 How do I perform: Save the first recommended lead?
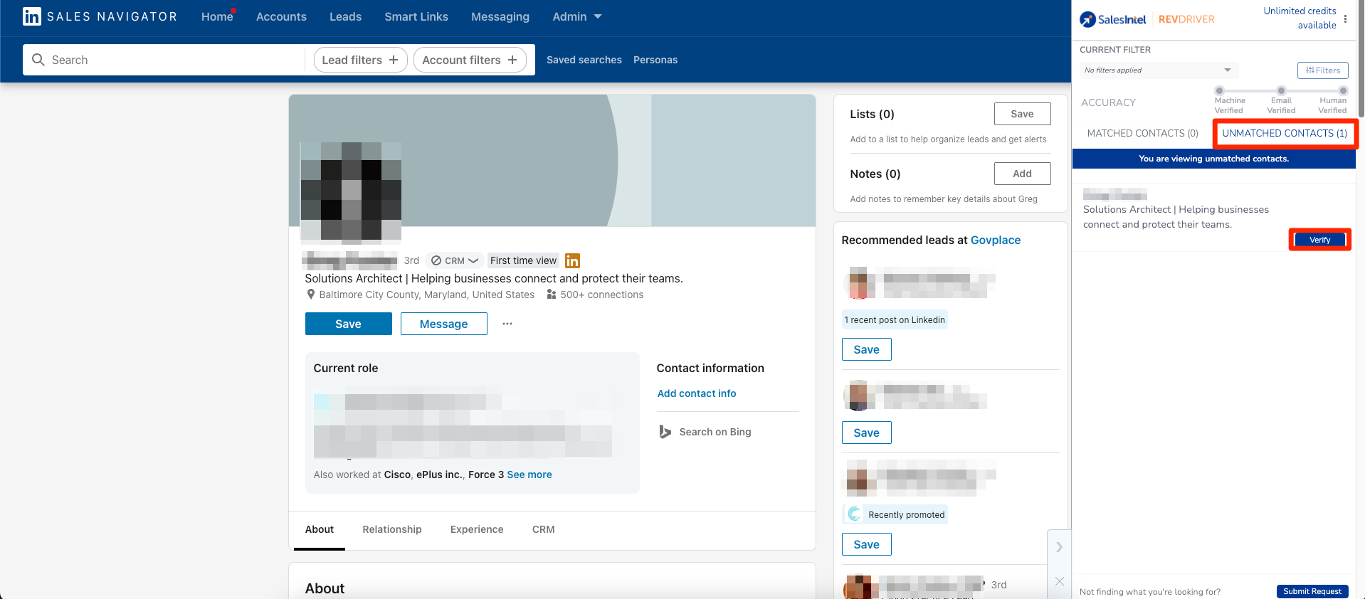point(867,349)
